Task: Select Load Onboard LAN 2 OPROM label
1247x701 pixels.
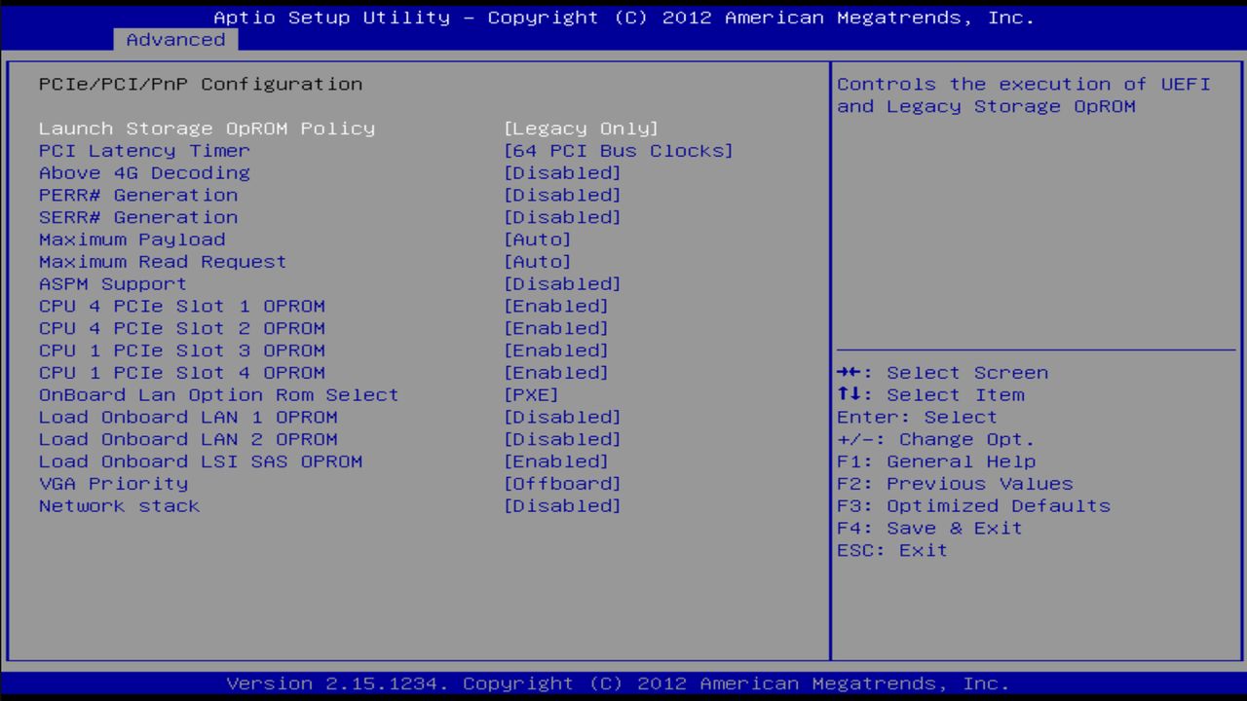Action: click(x=188, y=440)
